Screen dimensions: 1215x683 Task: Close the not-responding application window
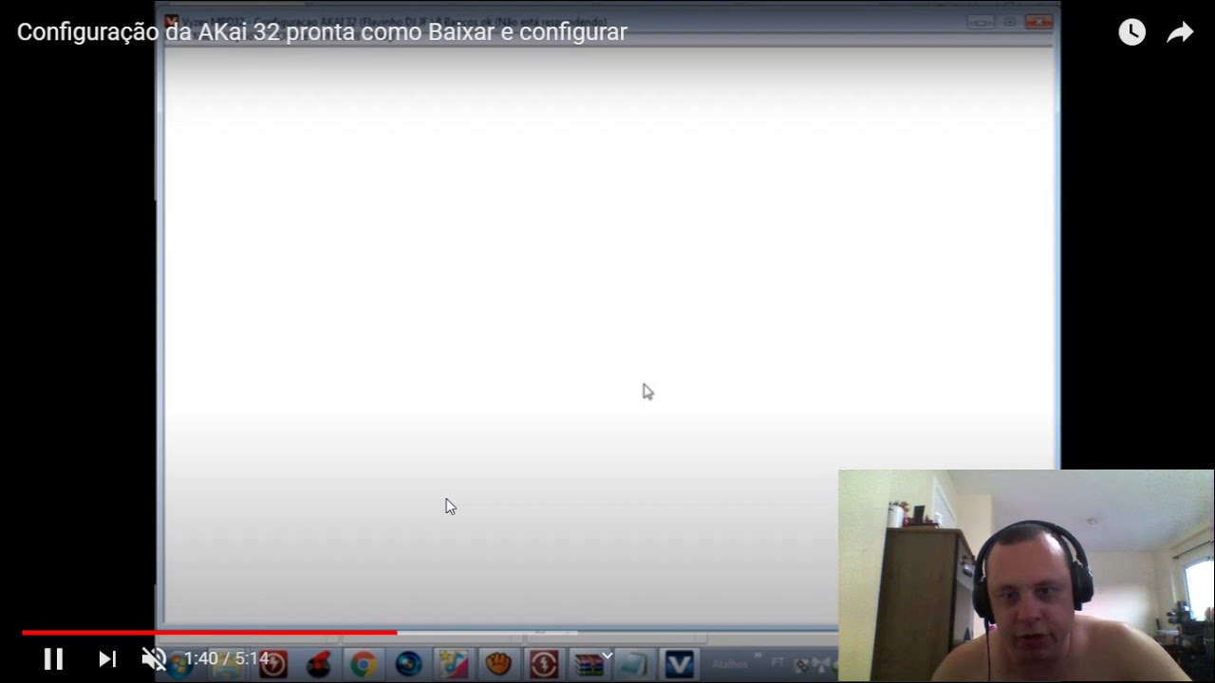pyautogui.click(x=1038, y=22)
